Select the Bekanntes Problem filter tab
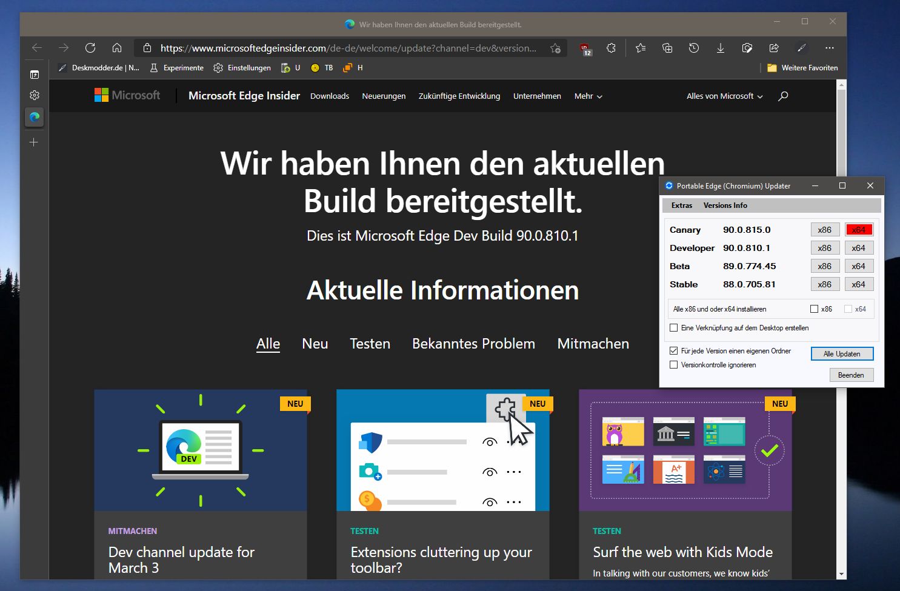This screenshot has width=900, height=591. (473, 344)
